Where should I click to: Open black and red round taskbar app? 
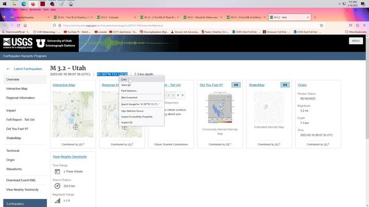(52, 4)
